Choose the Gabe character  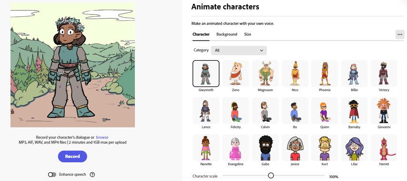[x=265, y=148]
